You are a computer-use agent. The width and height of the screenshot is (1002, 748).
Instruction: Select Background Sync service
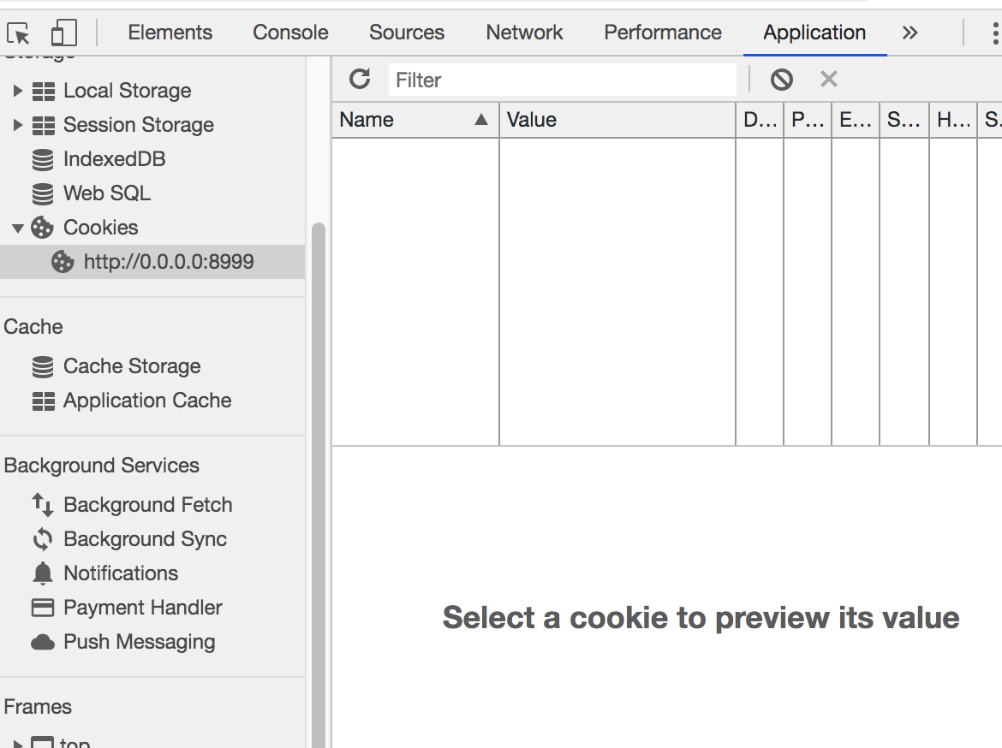pyautogui.click(x=145, y=539)
